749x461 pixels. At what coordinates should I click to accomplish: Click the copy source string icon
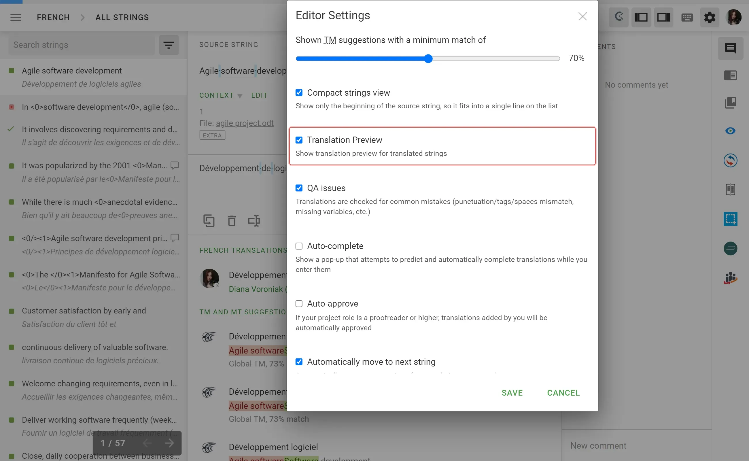pyautogui.click(x=209, y=220)
